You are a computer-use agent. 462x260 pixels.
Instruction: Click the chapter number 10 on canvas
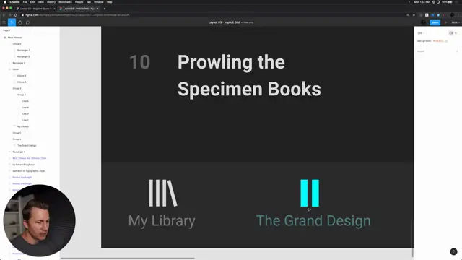point(140,62)
